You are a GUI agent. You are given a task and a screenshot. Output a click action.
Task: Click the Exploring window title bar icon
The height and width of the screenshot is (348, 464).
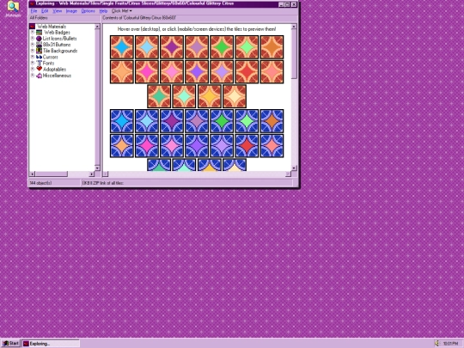[x=32, y=3]
